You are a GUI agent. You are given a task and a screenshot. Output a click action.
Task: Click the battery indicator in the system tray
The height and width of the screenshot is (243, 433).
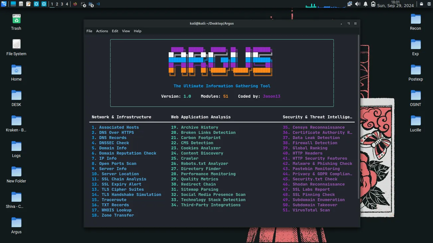[373, 4]
